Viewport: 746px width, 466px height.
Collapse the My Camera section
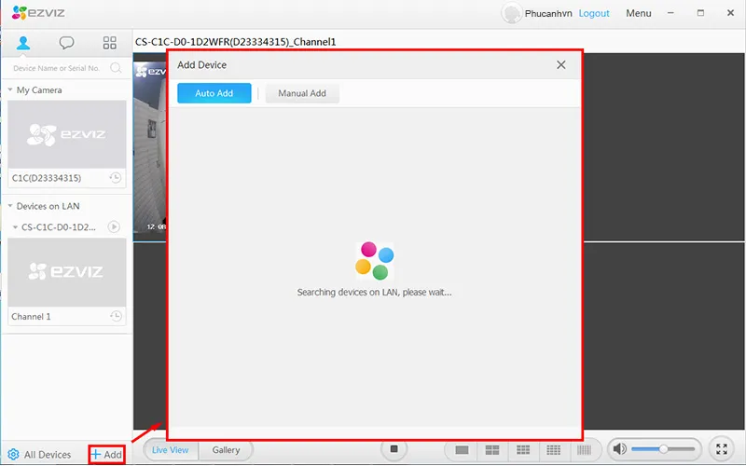click(10, 90)
